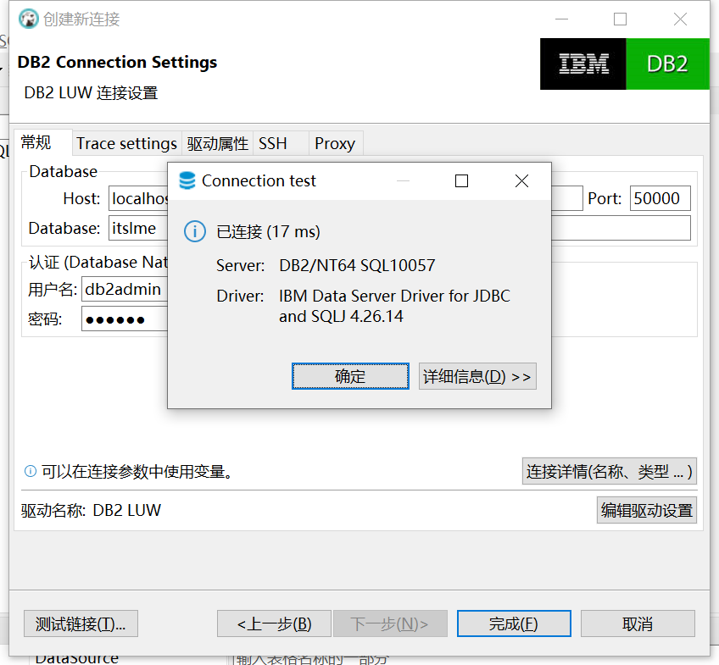Click the 密码 password field
This screenshot has height=665, width=719.
pos(125,319)
